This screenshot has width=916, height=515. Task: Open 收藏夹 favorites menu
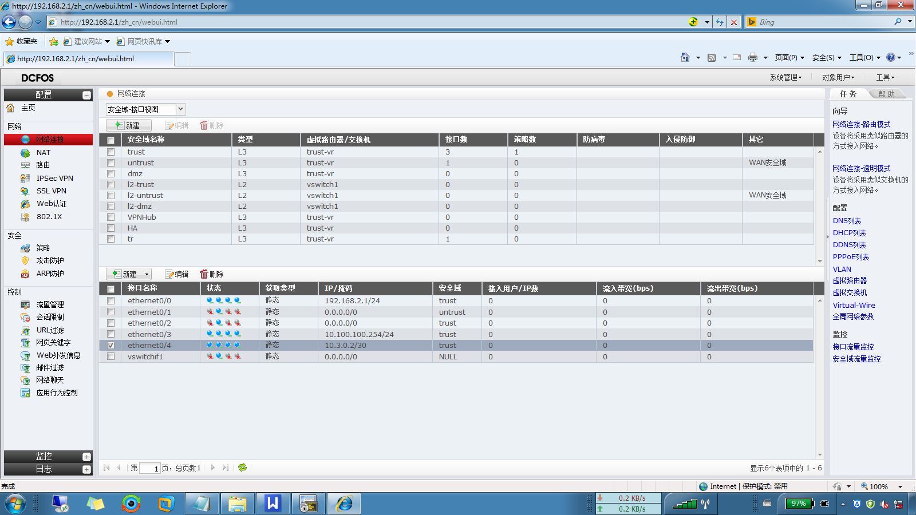[21, 41]
